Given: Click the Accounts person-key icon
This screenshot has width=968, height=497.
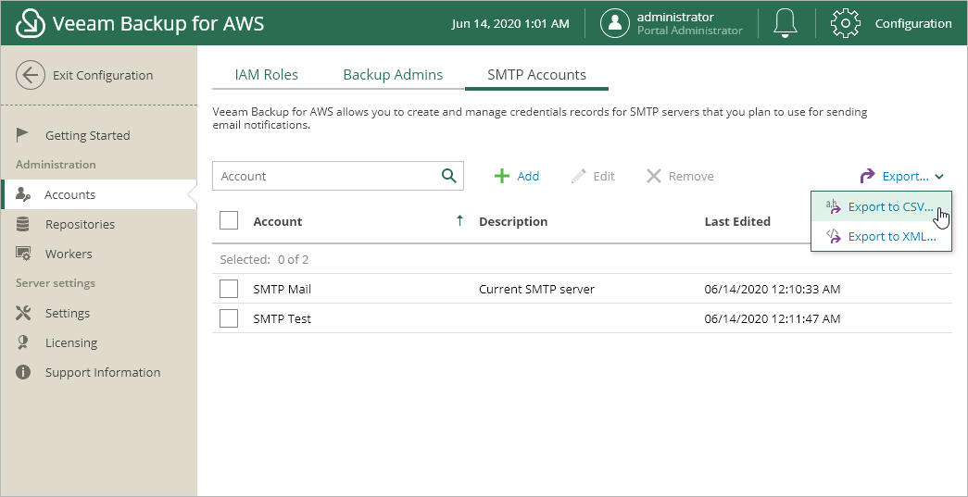Looking at the screenshot, I should click(23, 194).
